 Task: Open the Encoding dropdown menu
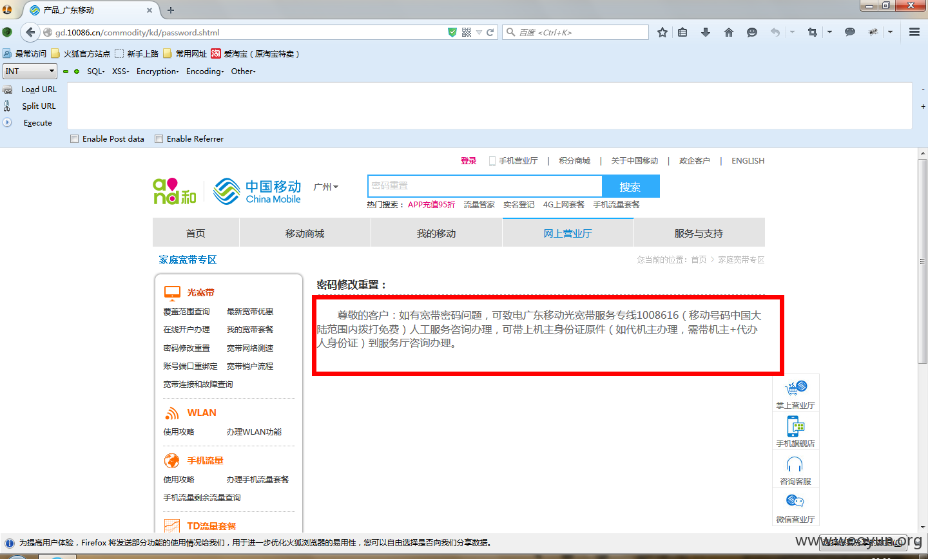click(x=205, y=71)
